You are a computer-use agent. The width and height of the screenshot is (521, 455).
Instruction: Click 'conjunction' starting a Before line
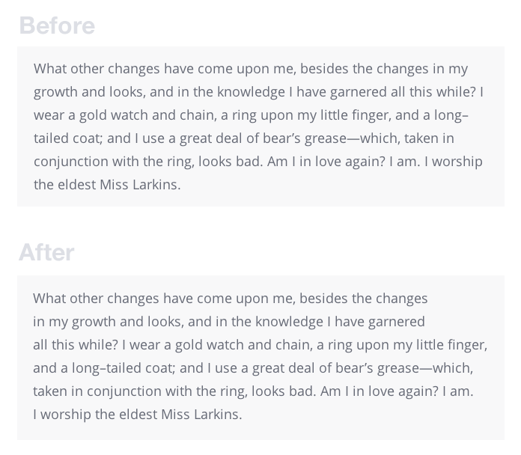(x=71, y=162)
